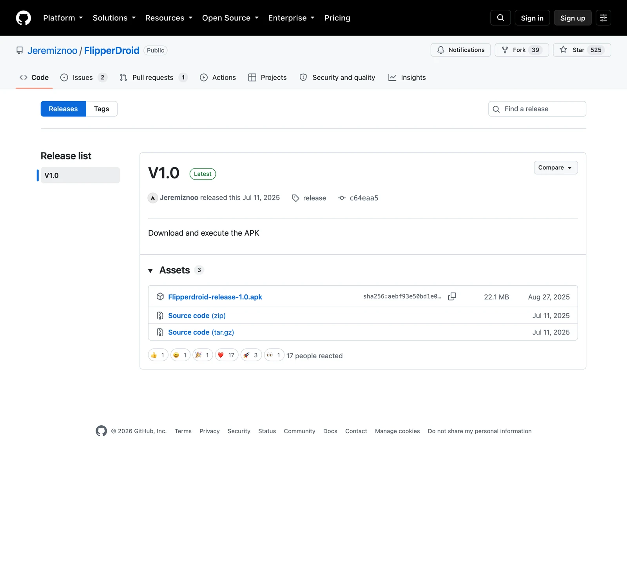
Task: Select V1.0 in the Release list
Action: (x=80, y=175)
